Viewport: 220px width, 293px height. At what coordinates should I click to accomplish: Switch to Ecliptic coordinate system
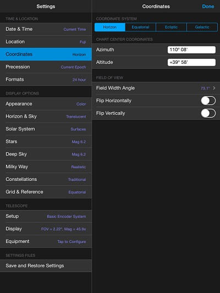pyautogui.click(x=171, y=27)
